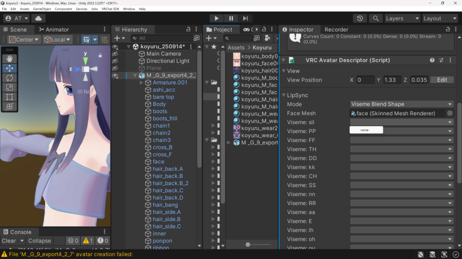Click the Play button in toolbar
The width and height of the screenshot is (462, 259).
point(217,18)
